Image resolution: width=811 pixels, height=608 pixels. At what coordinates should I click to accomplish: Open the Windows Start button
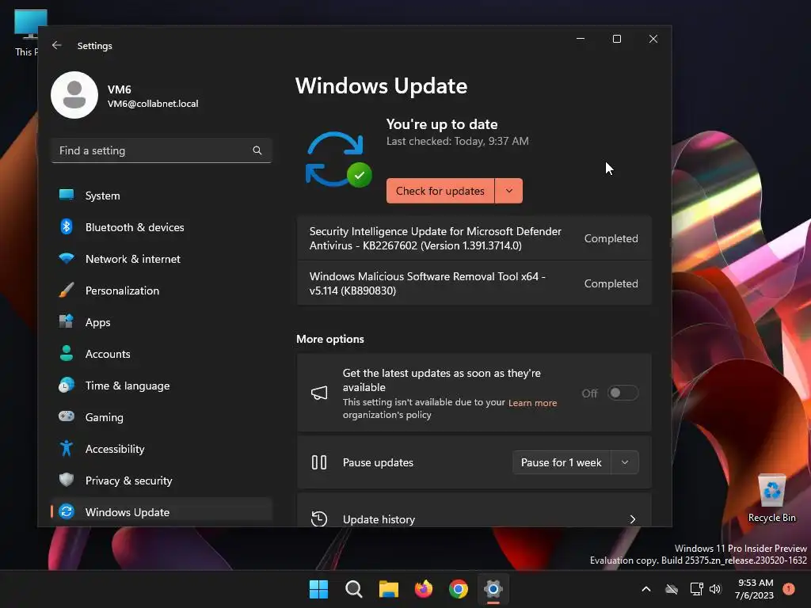coord(318,589)
